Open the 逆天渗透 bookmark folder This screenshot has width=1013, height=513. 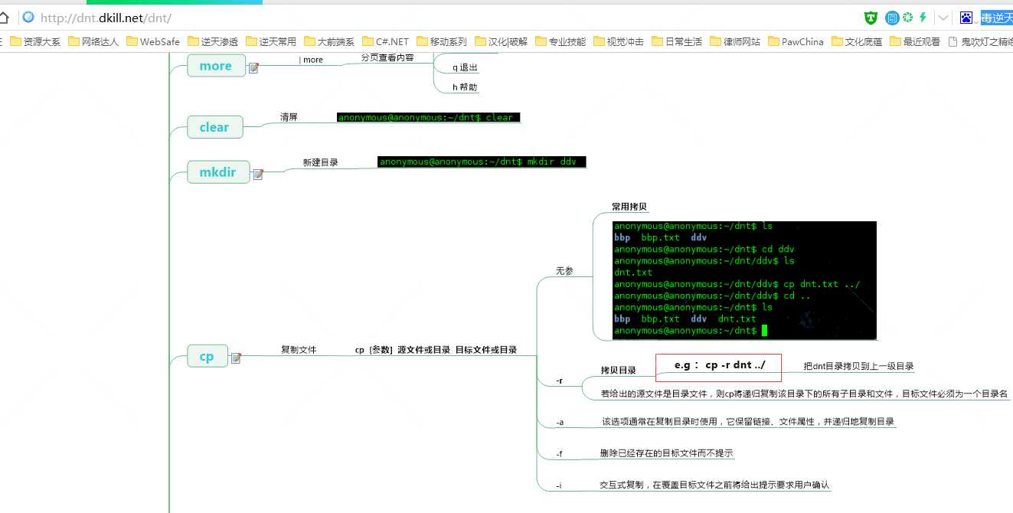(x=213, y=41)
